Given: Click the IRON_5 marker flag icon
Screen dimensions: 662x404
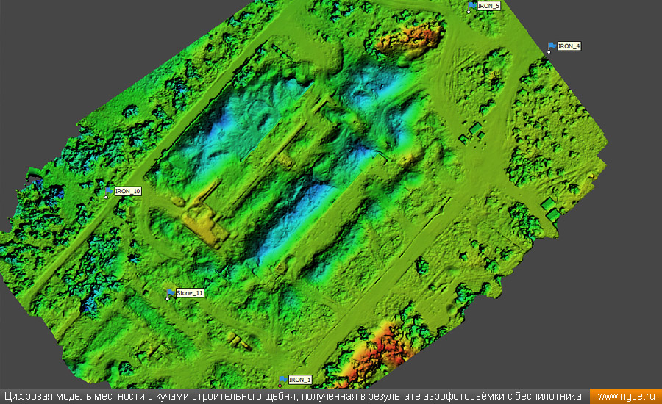Looking at the screenshot, I should point(472,6).
